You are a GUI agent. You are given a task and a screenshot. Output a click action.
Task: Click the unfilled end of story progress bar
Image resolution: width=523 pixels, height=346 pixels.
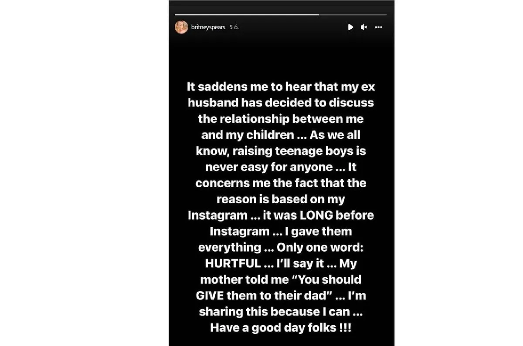(353, 15)
